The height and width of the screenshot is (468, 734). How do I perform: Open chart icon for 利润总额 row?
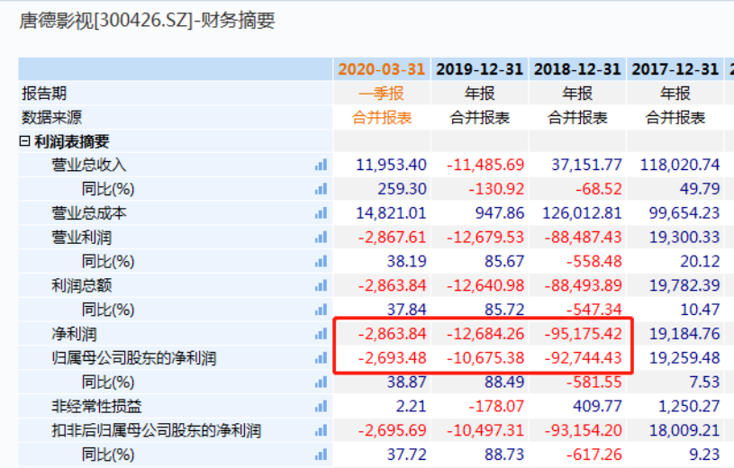(322, 285)
